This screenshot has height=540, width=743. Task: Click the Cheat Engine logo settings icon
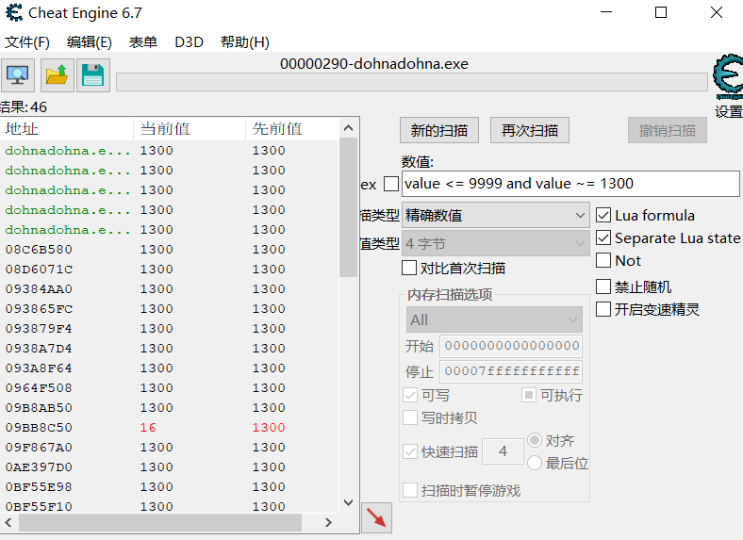(x=727, y=78)
